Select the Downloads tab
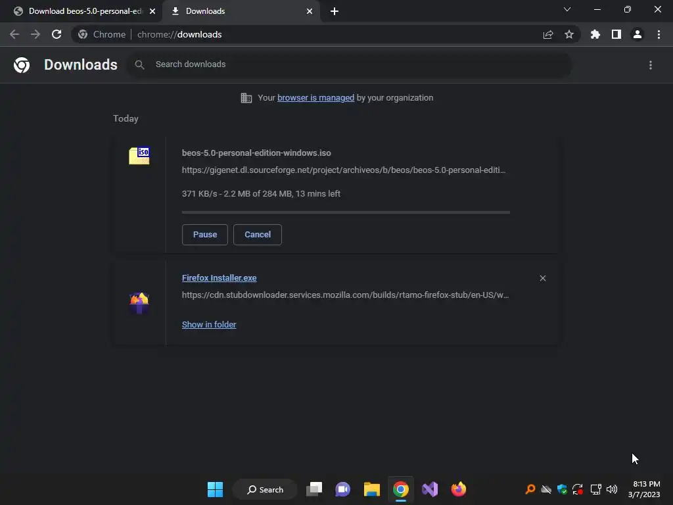Viewport: 673px width, 505px height. pyautogui.click(x=241, y=11)
